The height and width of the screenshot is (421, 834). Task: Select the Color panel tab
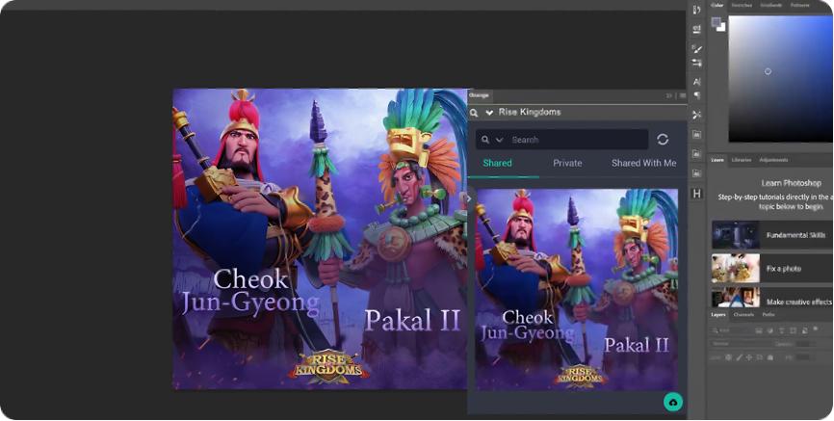pos(717,6)
